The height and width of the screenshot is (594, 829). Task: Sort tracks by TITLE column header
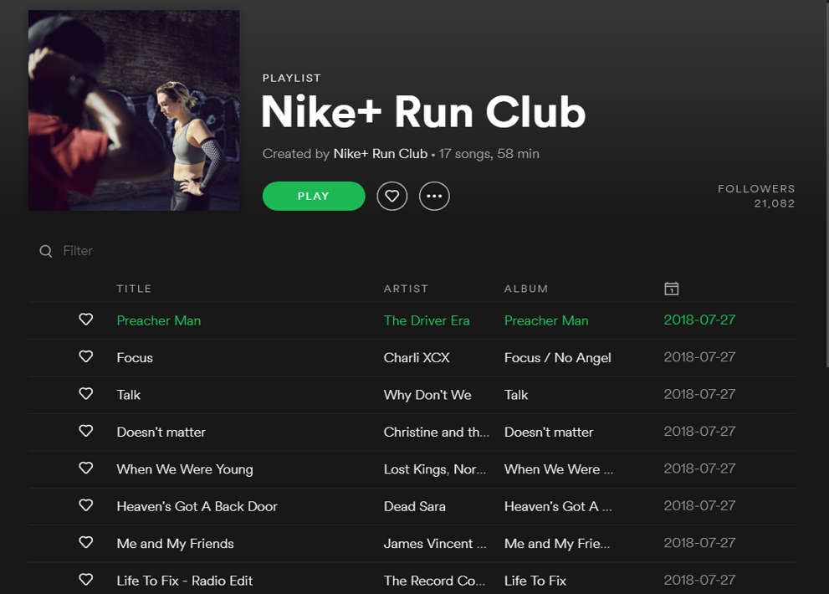coord(134,289)
